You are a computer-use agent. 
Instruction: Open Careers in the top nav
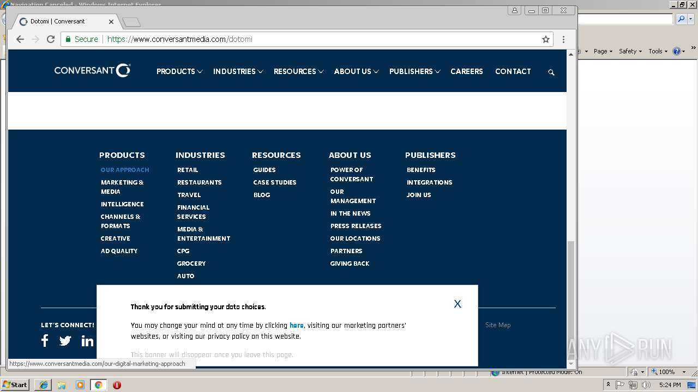467,71
